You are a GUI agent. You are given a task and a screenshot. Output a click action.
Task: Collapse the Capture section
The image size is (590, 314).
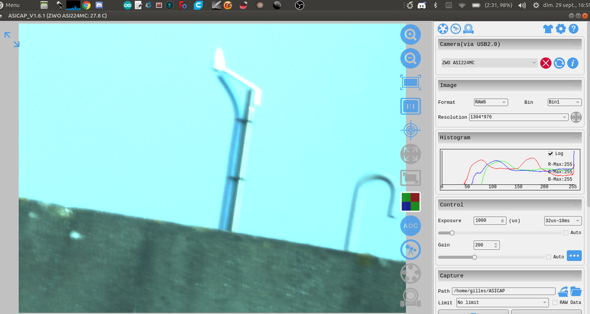tap(576, 276)
